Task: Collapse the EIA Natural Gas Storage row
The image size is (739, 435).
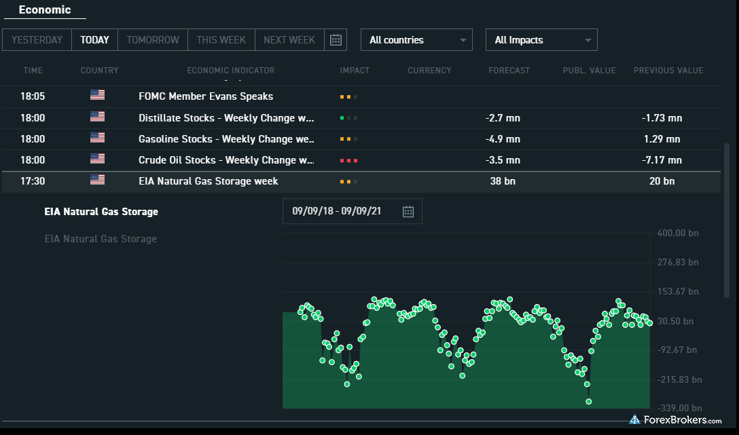Action: (208, 181)
